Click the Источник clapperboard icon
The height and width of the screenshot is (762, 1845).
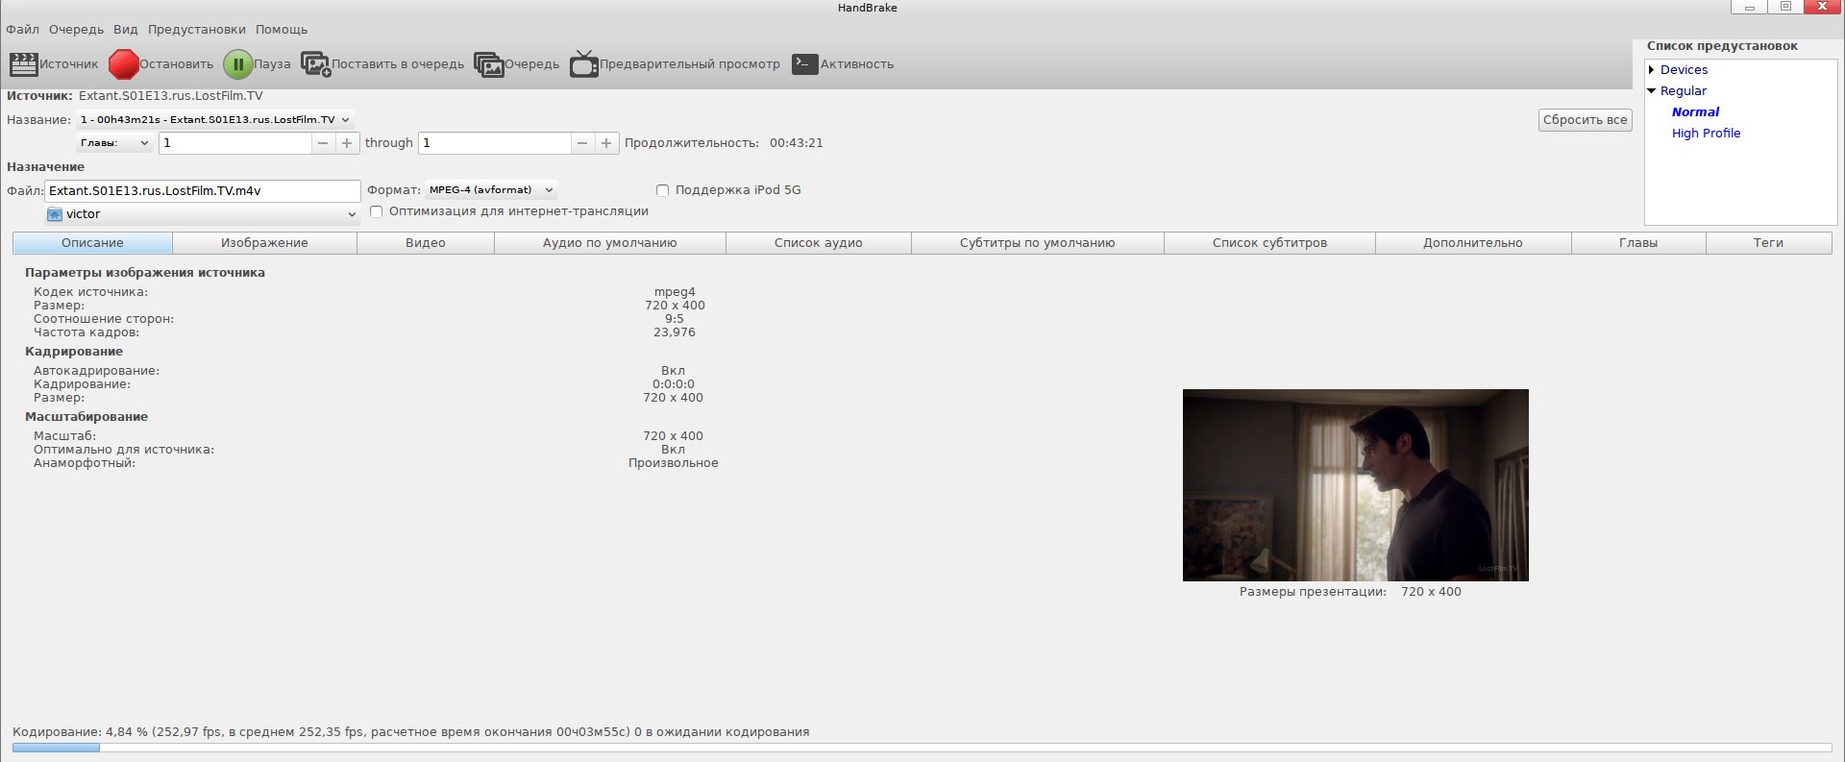[23, 64]
